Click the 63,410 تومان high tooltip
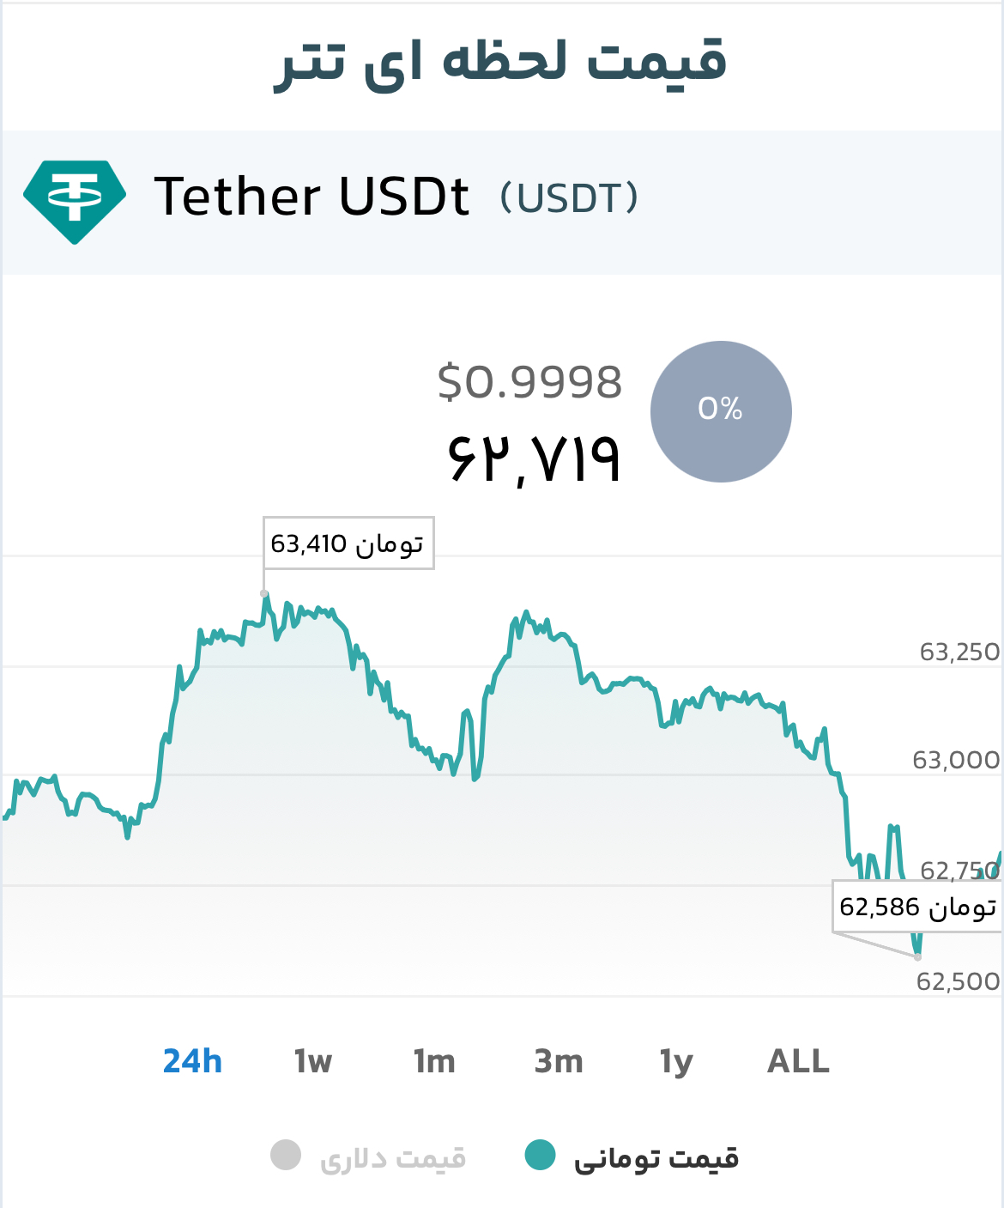The image size is (1004, 1208). click(348, 543)
